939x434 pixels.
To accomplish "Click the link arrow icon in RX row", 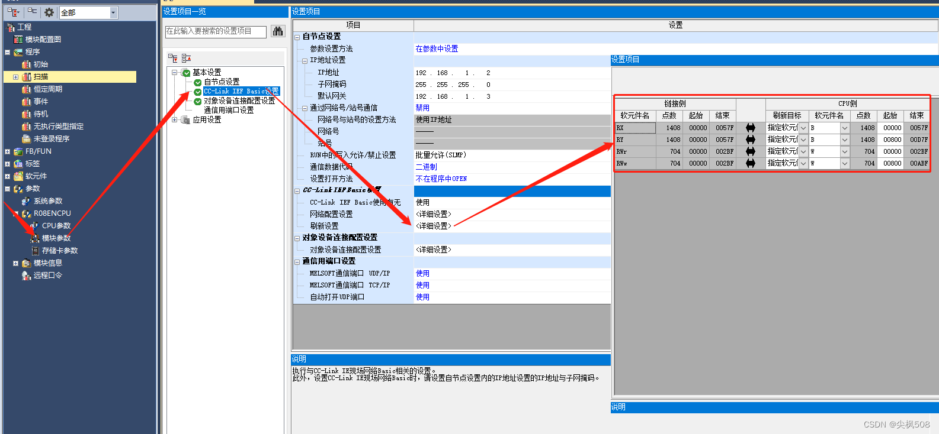I will pos(751,128).
